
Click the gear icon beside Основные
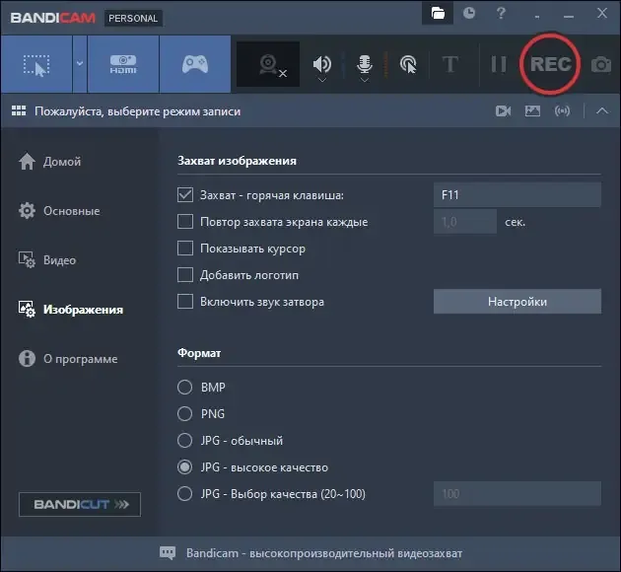click(27, 211)
